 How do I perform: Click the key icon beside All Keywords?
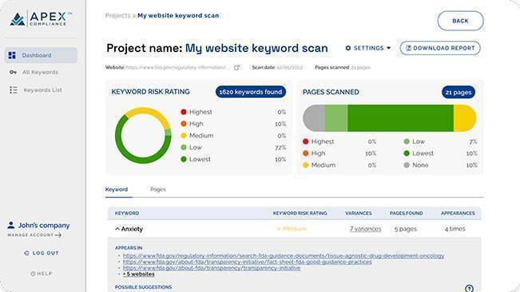point(13,72)
